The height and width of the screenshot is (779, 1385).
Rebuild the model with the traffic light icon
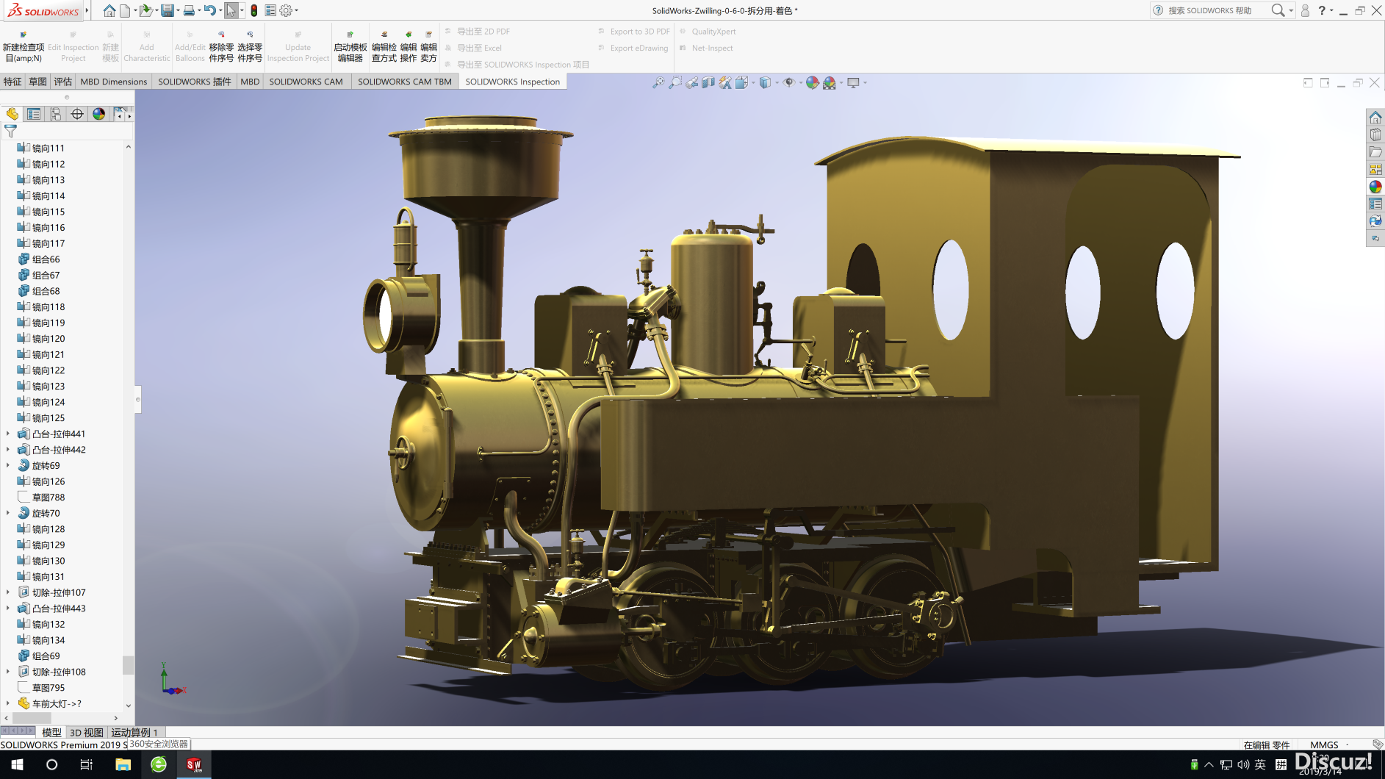pos(253,10)
